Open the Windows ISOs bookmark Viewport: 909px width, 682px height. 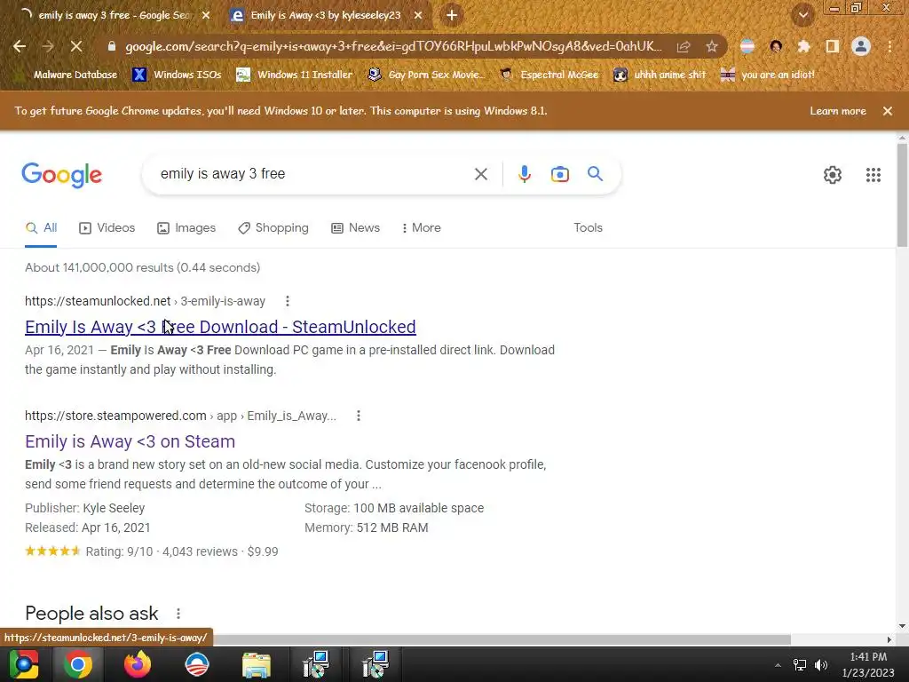[x=178, y=75]
